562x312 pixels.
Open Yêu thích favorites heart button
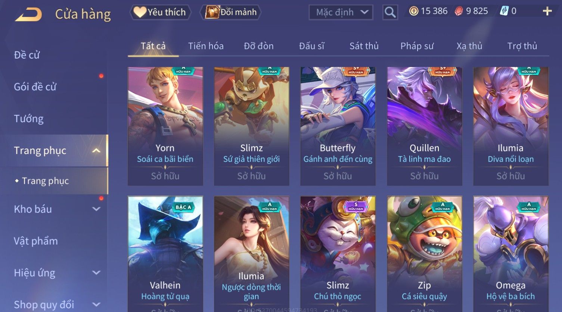(x=160, y=12)
